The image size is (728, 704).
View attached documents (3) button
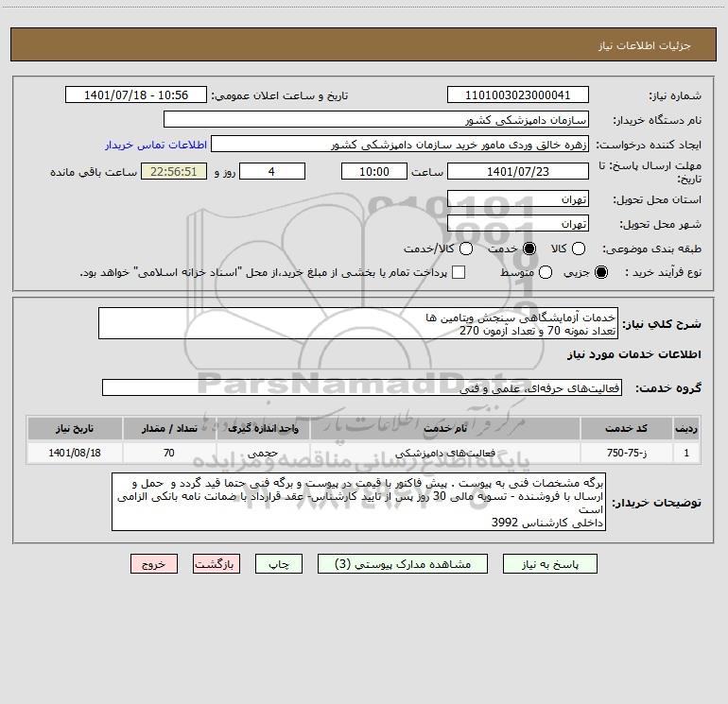[x=403, y=564]
